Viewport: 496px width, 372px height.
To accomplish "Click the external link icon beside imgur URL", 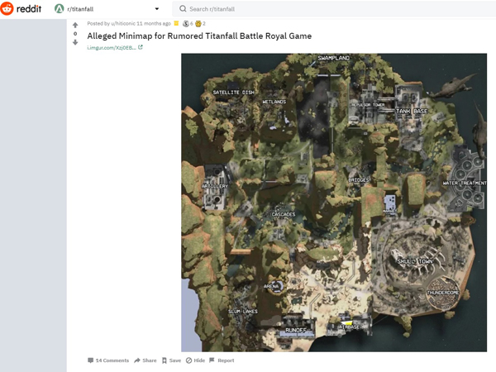I will pos(141,47).
